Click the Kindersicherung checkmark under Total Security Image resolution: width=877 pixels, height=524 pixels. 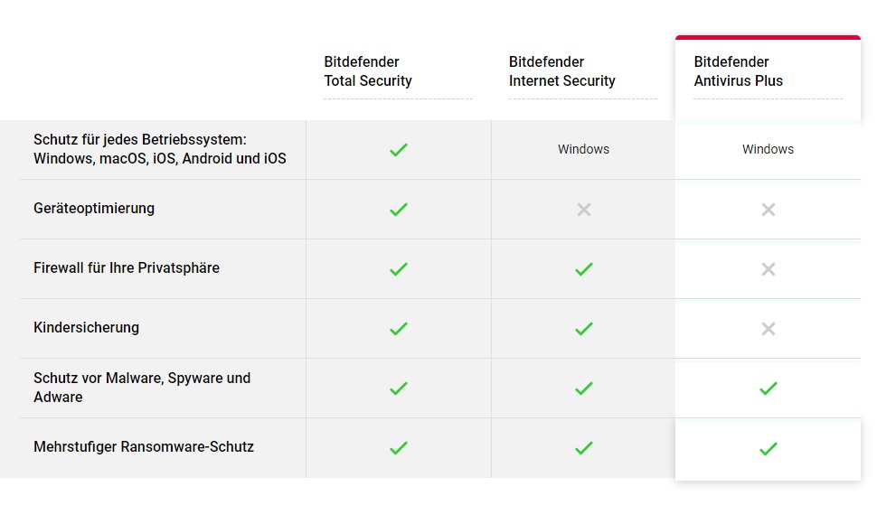[x=398, y=329]
